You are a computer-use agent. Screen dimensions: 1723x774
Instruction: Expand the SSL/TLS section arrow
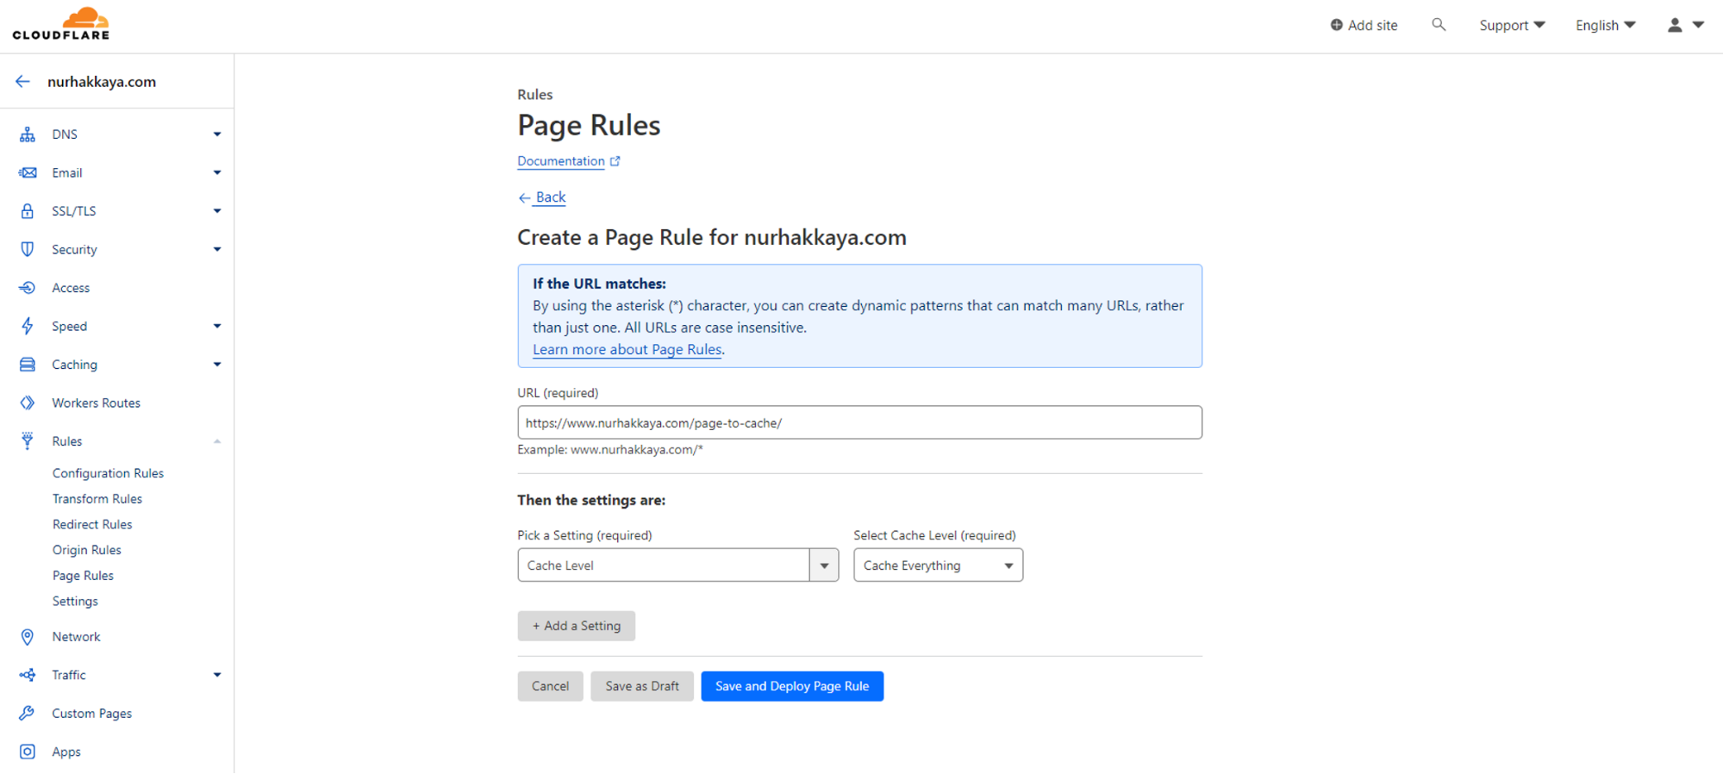point(217,211)
